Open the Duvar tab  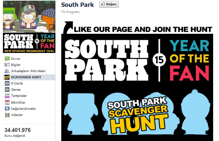(x=16, y=59)
